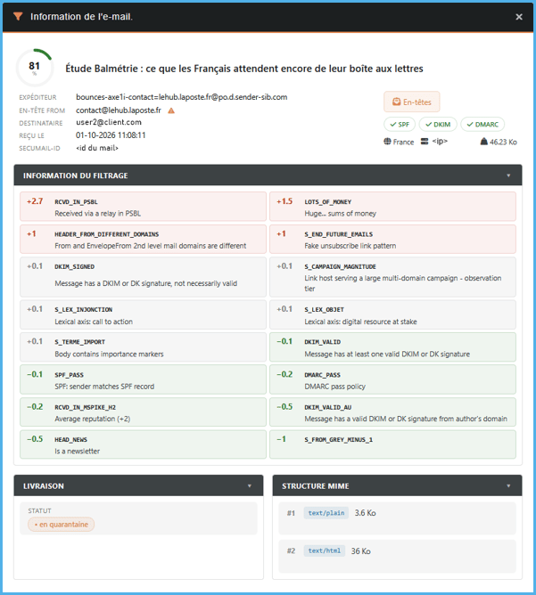Click the Secumail-ID value <id du mail>
The height and width of the screenshot is (595, 536).
(97, 148)
